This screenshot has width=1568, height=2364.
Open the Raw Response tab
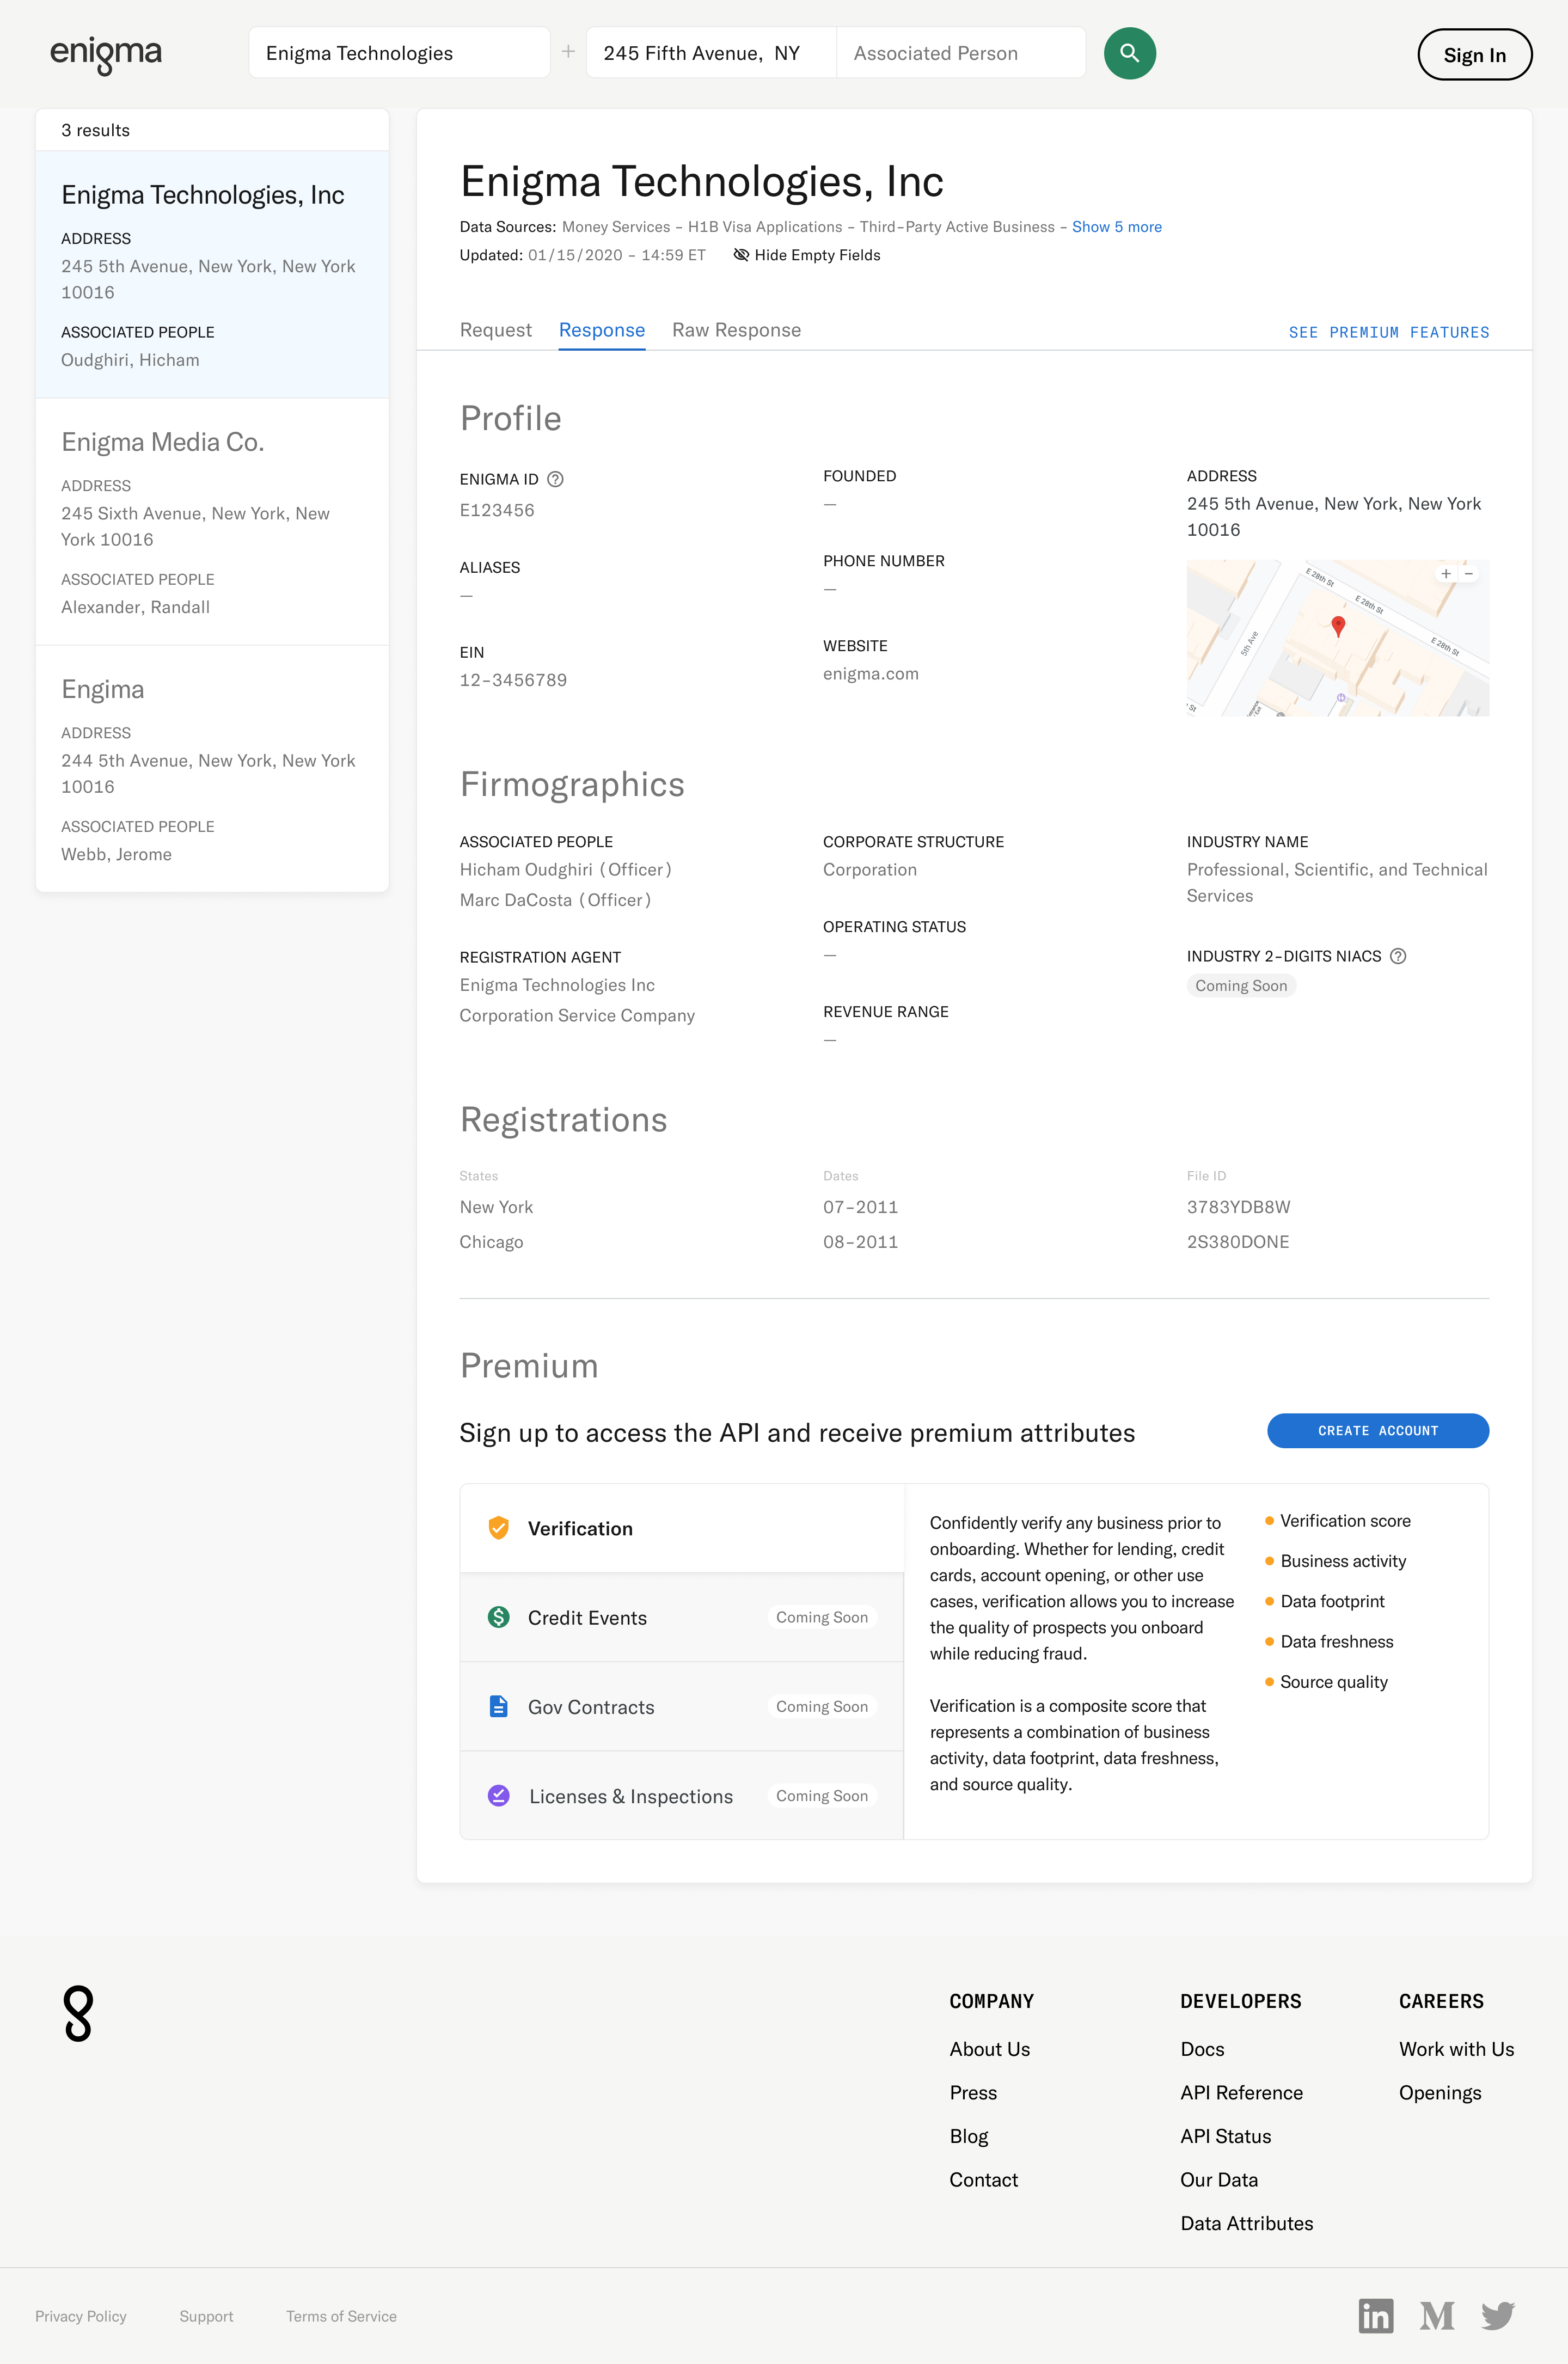click(x=736, y=330)
